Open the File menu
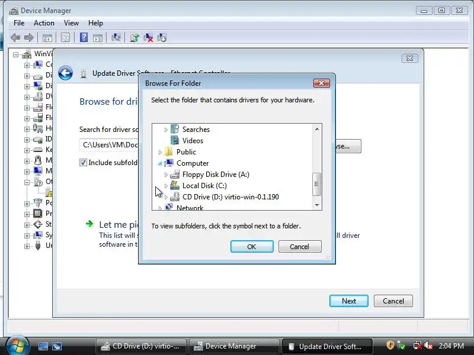 19,23
